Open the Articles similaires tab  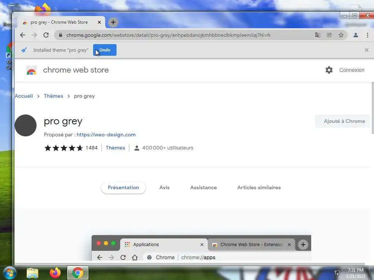(x=259, y=188)
